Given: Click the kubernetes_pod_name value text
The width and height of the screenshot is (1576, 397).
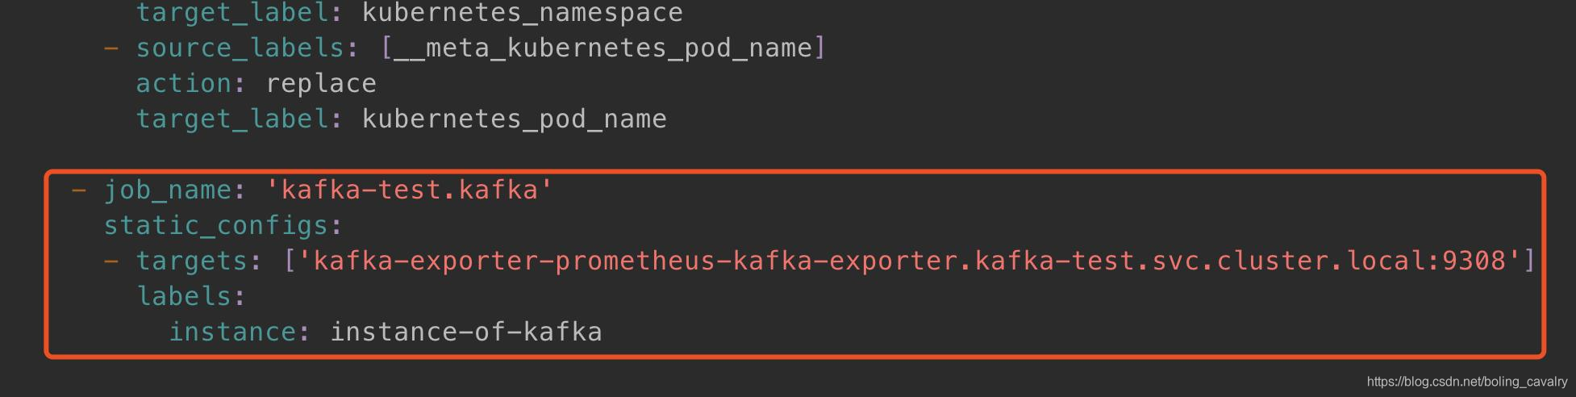Looking at the screenshot, I should (514, 119).
